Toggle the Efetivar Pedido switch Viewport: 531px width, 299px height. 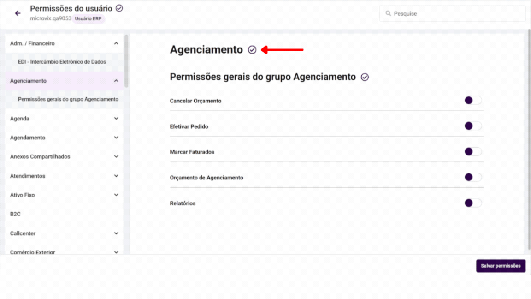[x=473, y=126]
